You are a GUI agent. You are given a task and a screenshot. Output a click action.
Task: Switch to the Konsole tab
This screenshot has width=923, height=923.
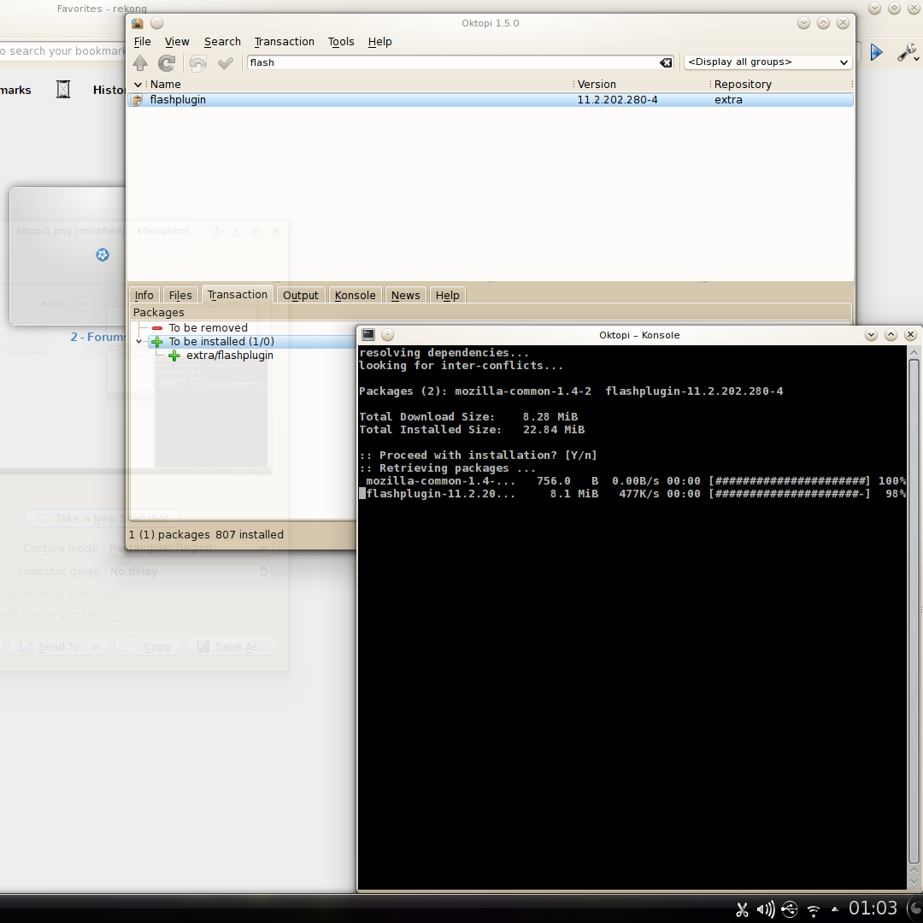click(355, 295)
